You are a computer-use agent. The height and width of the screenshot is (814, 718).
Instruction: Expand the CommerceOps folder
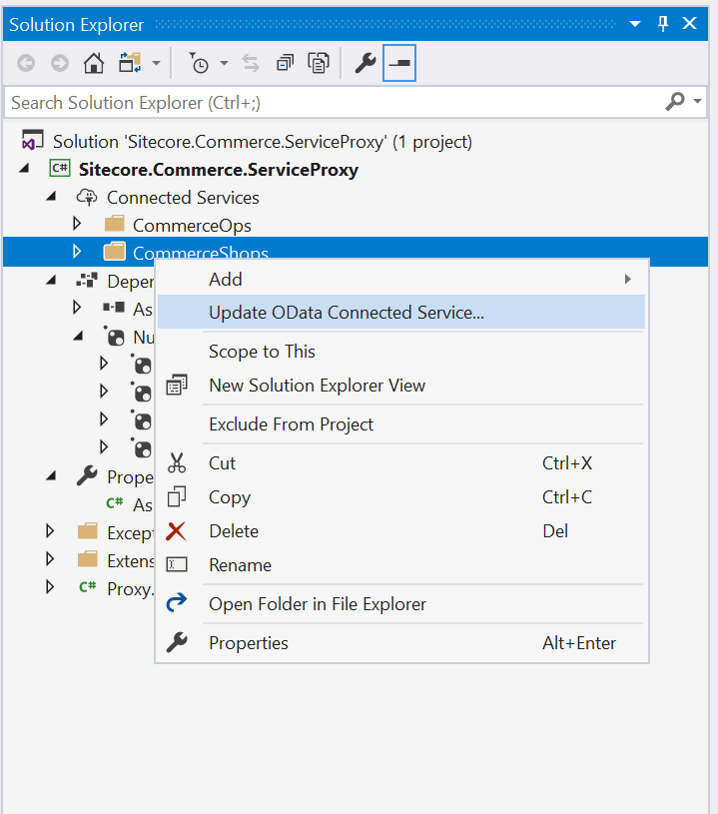[x=77, y=224]
